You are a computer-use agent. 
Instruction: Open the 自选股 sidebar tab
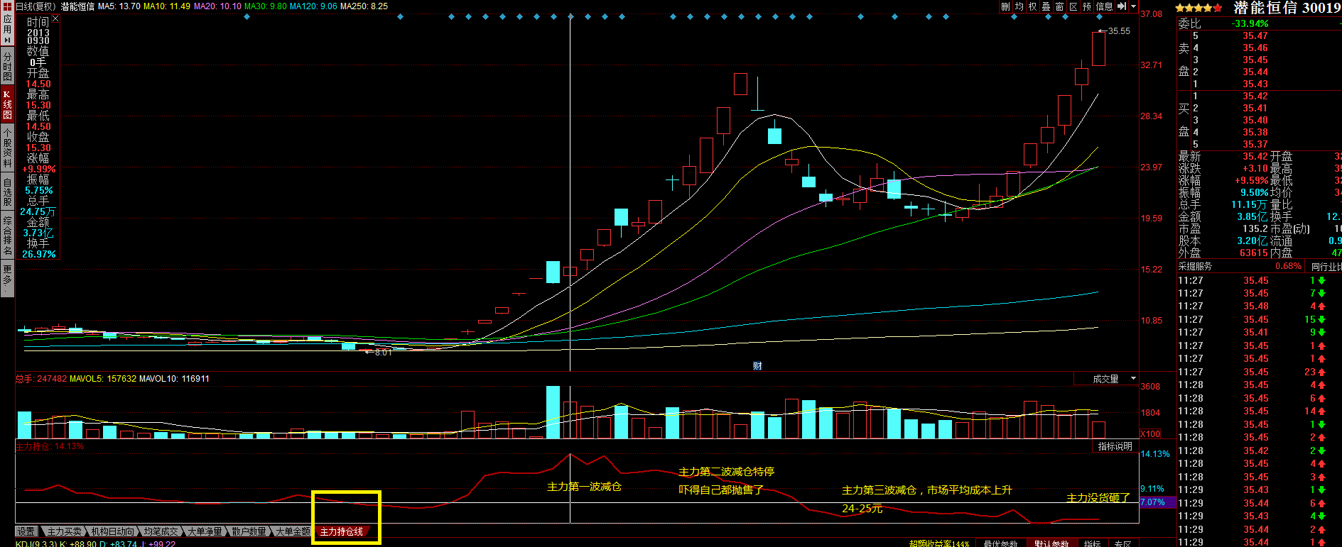point(7,192)
